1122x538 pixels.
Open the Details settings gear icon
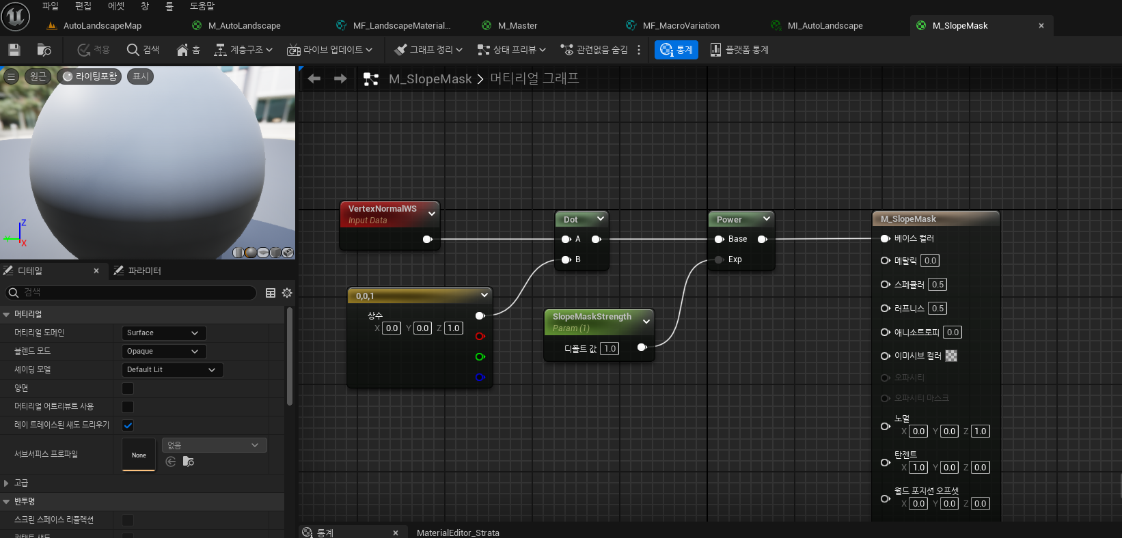coord(287,293)
